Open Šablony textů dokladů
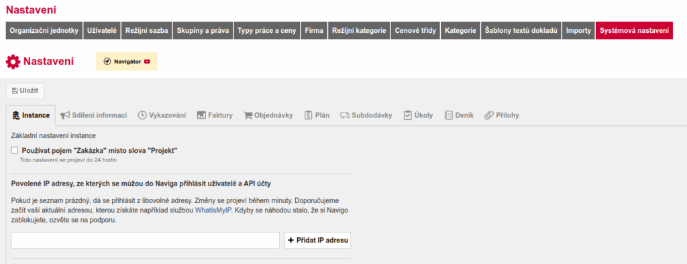This screenshot has width=687, height=264. tap(521, 31)
